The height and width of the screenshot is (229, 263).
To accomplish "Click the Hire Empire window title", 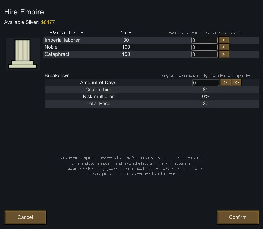I will [x=24, y=12].
